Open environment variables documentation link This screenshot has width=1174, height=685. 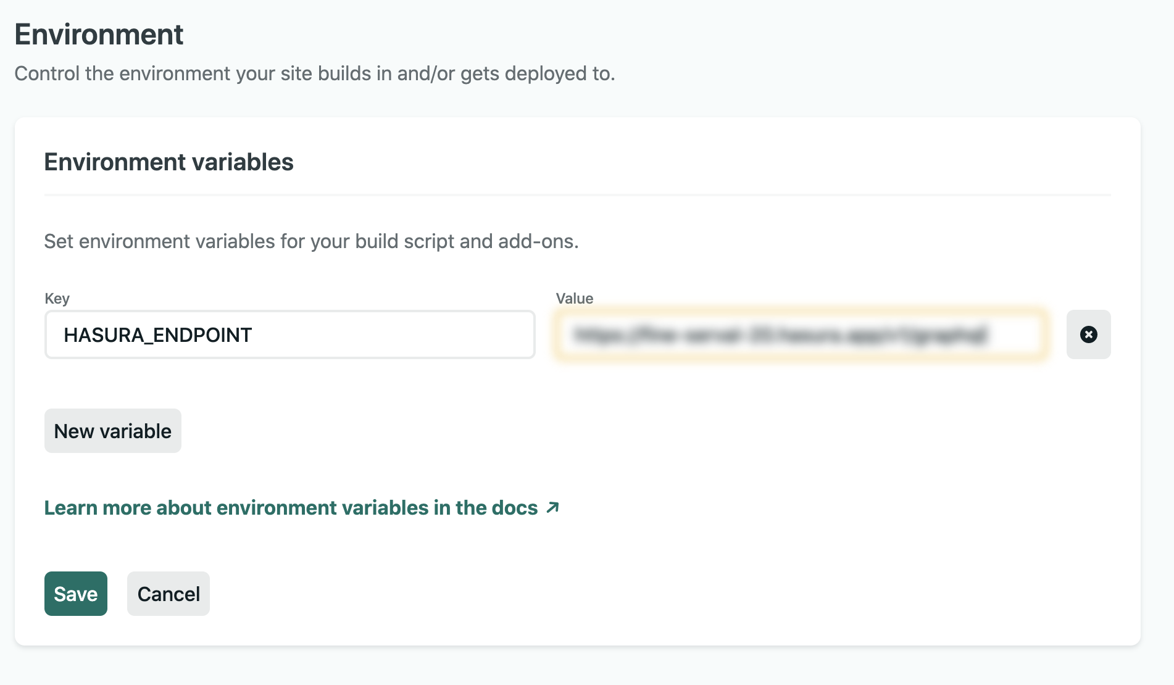pyautogui.click(x=290, y=507)
